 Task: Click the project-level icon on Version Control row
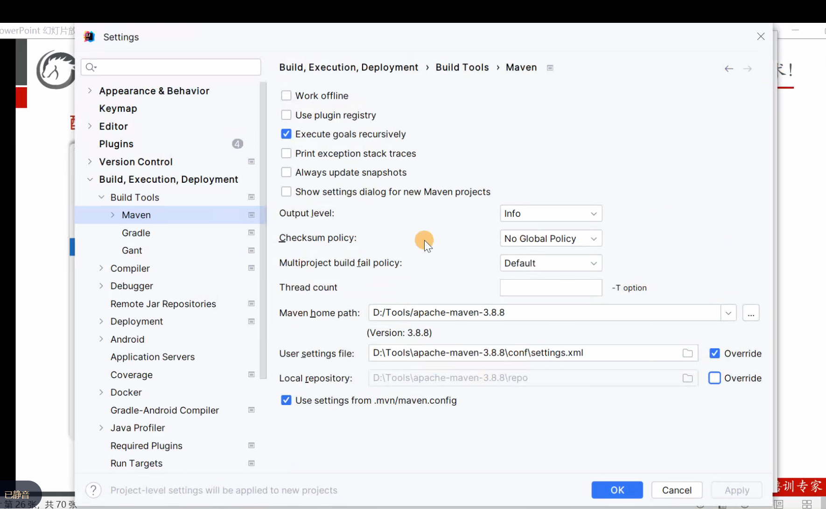[x=252, y=162]
